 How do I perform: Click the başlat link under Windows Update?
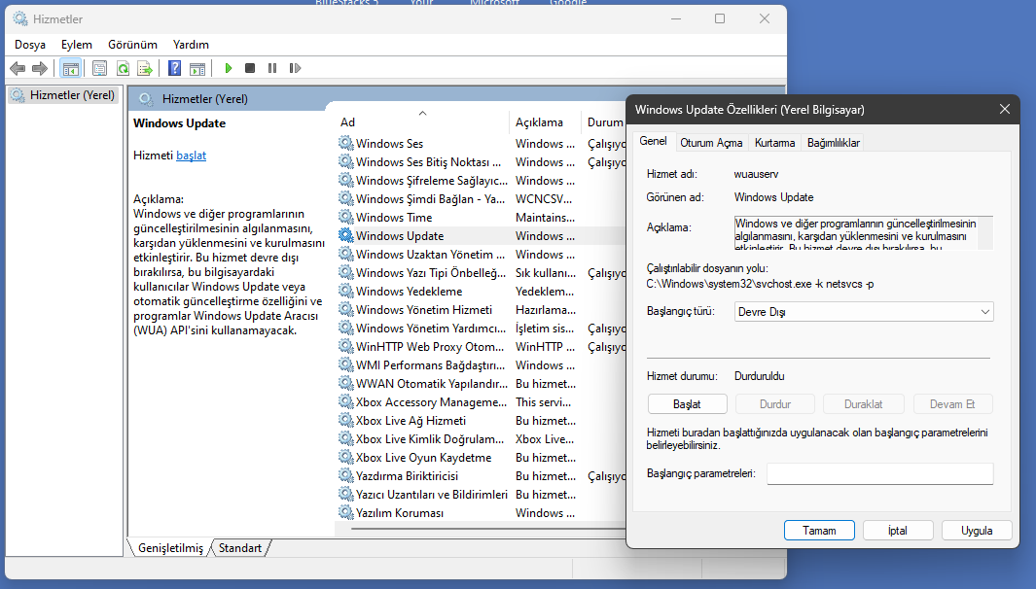(x=191, y=156)
